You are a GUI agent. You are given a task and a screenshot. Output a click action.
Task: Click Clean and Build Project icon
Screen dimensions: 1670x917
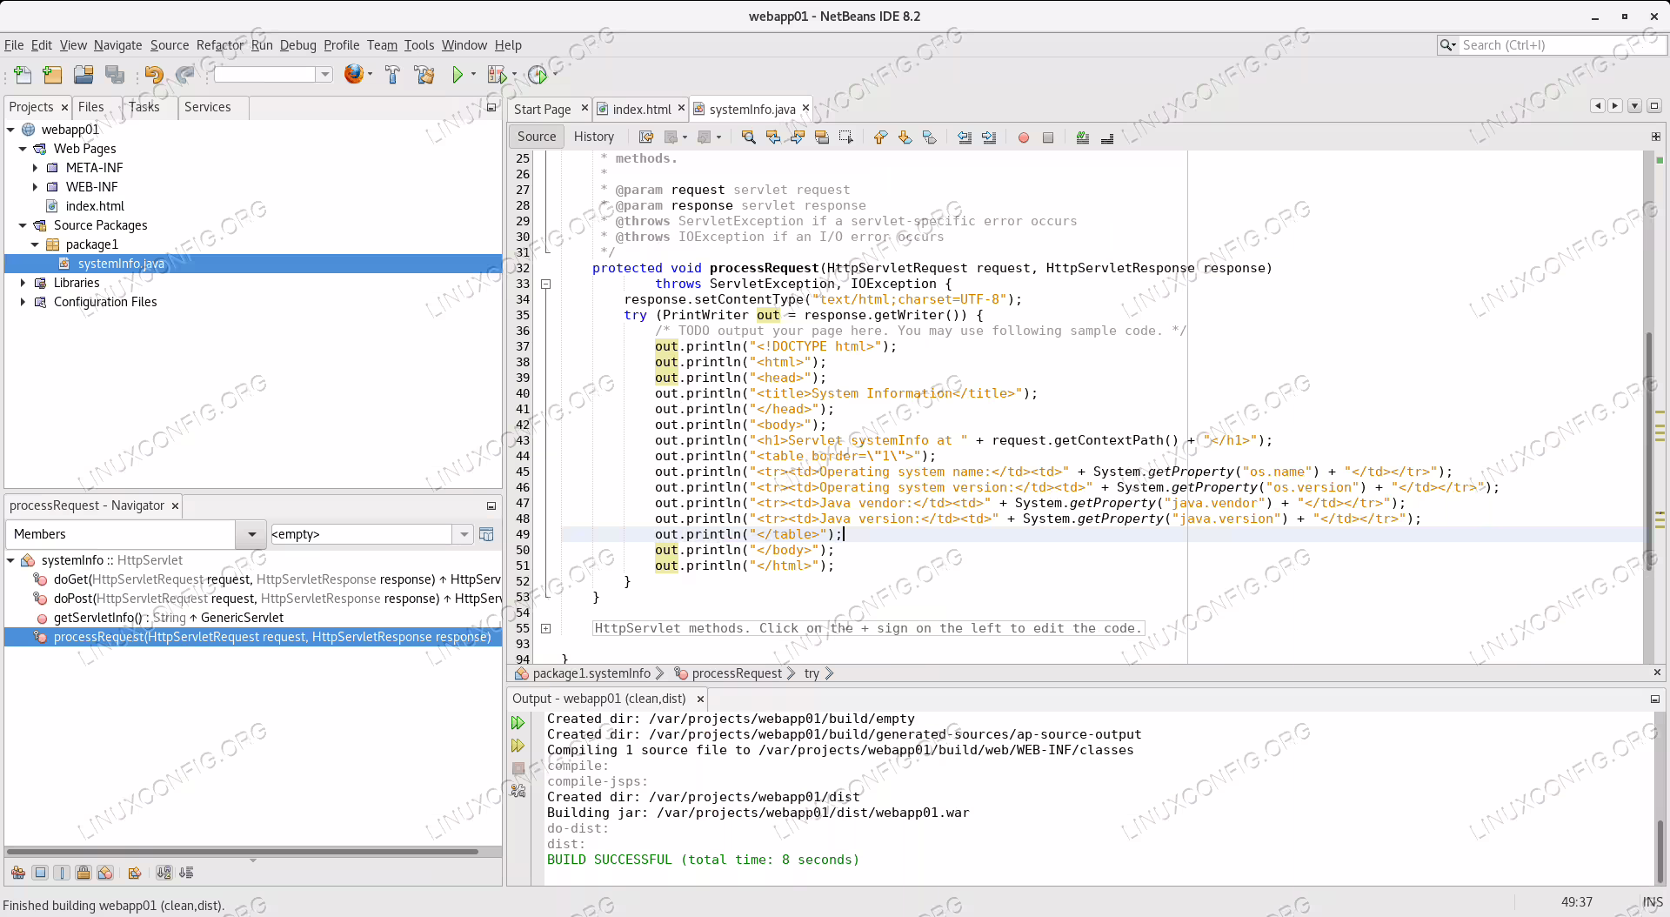[x=424, y=75]
